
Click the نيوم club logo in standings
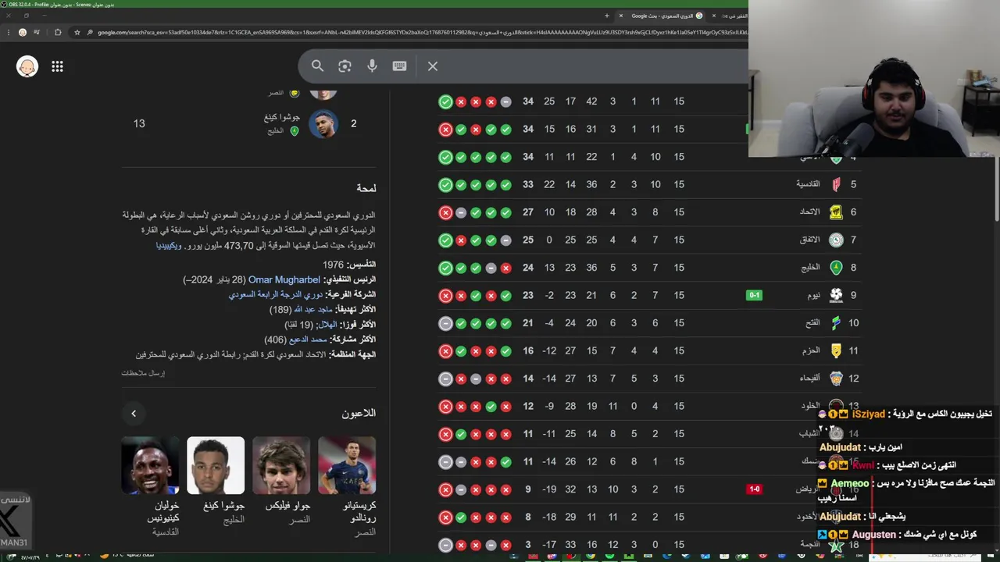tap(836, 295)
